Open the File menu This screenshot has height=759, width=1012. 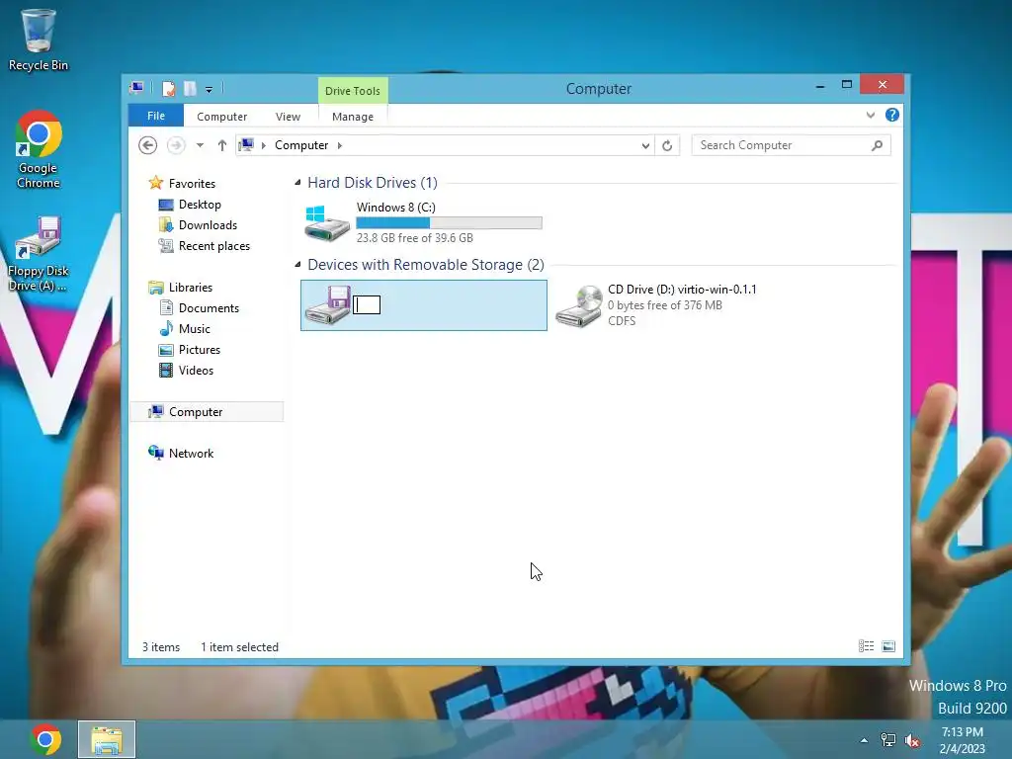click(155, 116)
